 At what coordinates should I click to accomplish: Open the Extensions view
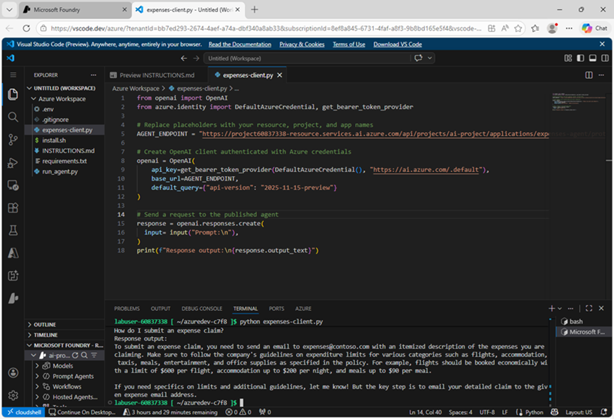tap(13, 208)
